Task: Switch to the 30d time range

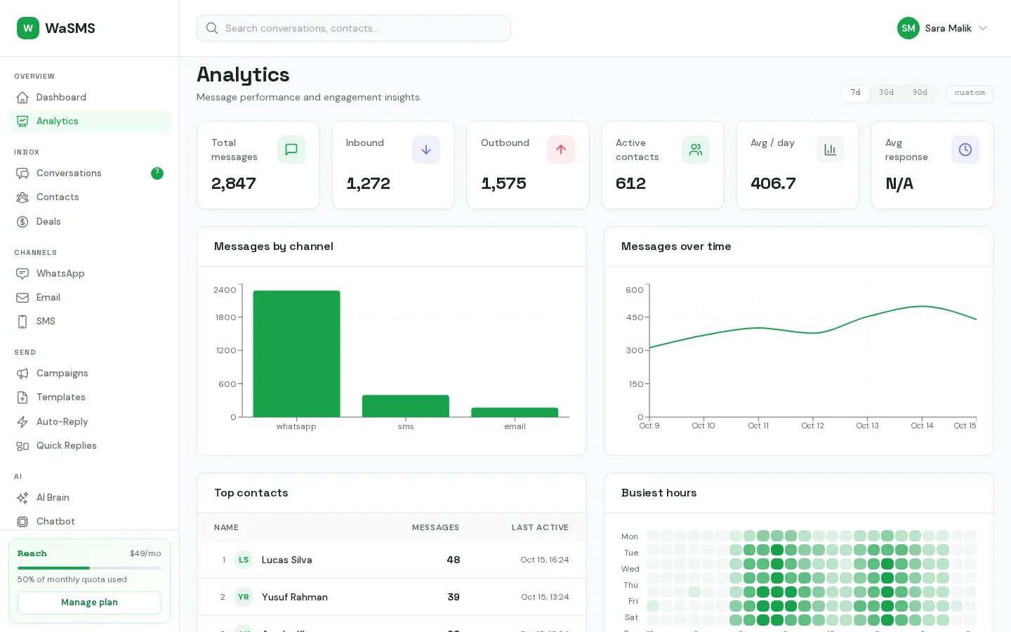Action: click(887, 93)
